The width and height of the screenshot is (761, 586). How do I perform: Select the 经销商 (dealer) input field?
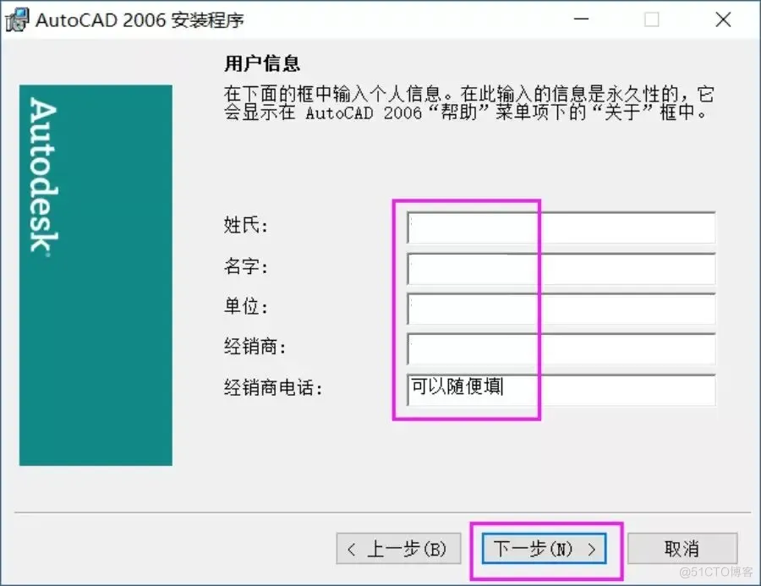coord(561,348)
